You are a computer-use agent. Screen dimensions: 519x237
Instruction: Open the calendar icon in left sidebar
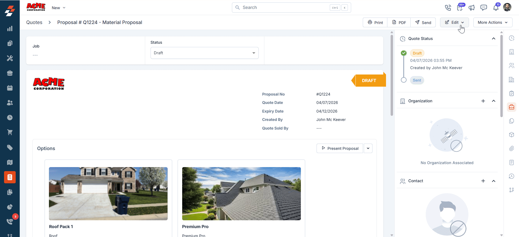10,88
